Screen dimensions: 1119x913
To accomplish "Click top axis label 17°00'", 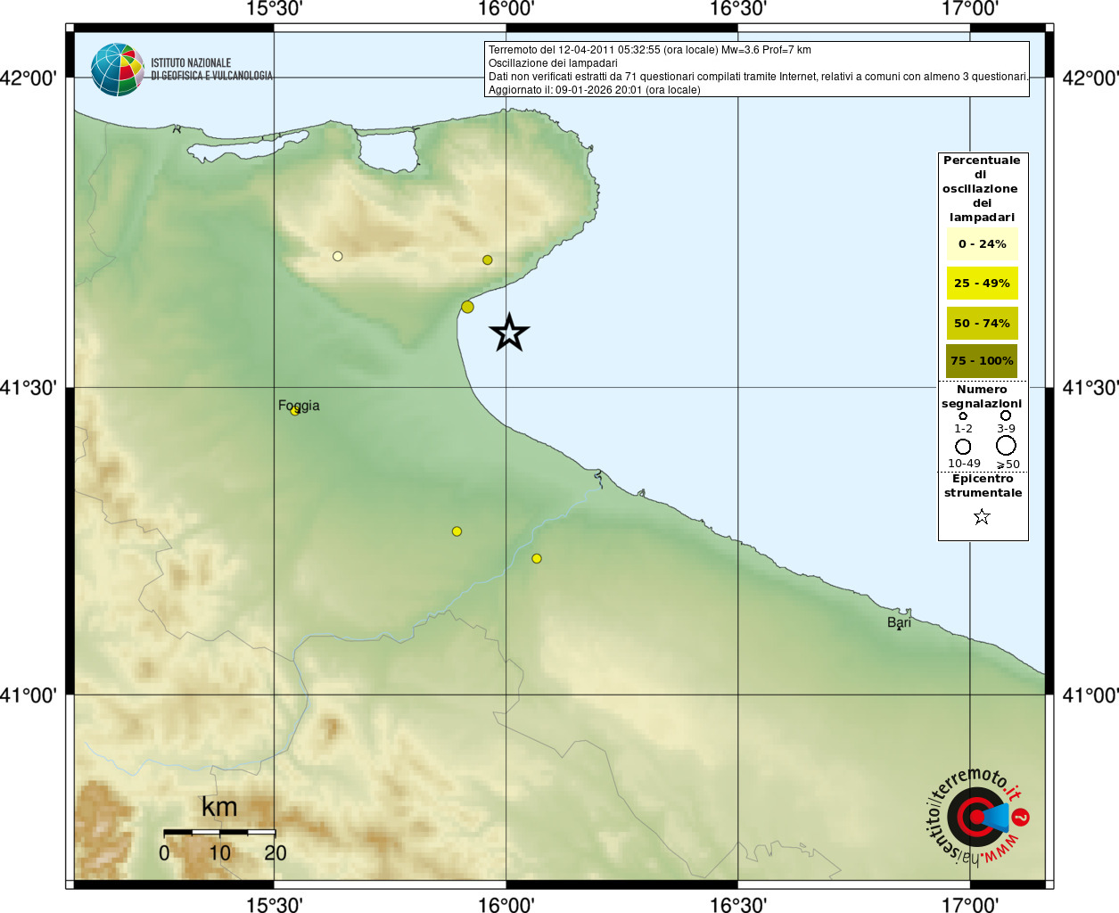I will [970, 9].
